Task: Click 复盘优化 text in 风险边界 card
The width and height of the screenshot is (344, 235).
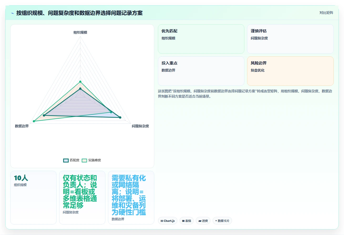Action: [x=258, y=71]
